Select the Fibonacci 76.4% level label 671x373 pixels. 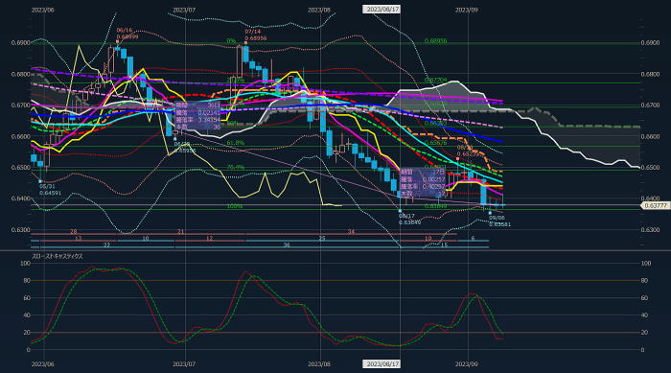click(236, 168)
